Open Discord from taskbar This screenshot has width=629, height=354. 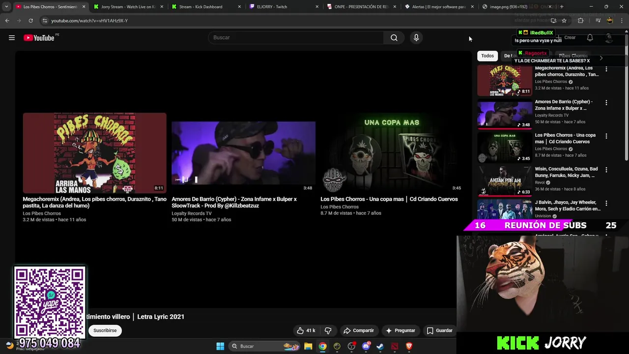point(366,346)
